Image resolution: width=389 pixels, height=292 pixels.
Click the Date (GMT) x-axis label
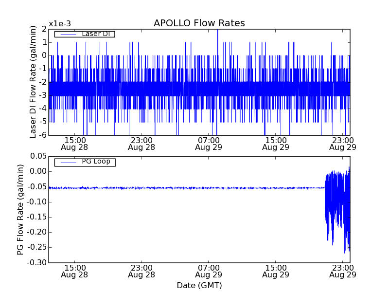[x=199, y=285]
